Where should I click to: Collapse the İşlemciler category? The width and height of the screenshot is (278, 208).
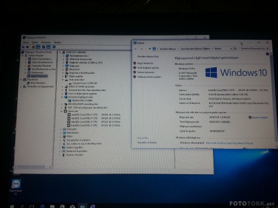(x=62, y=111)
